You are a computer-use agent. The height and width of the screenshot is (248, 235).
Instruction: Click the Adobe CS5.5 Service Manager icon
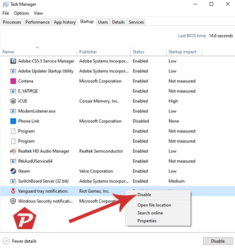pos(13,61)
